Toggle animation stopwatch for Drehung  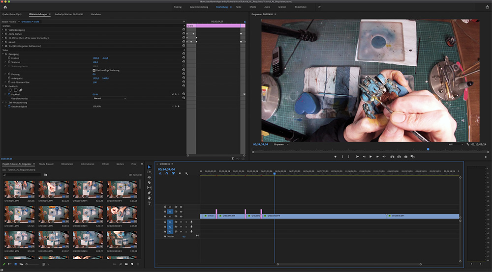pos(9,74)
